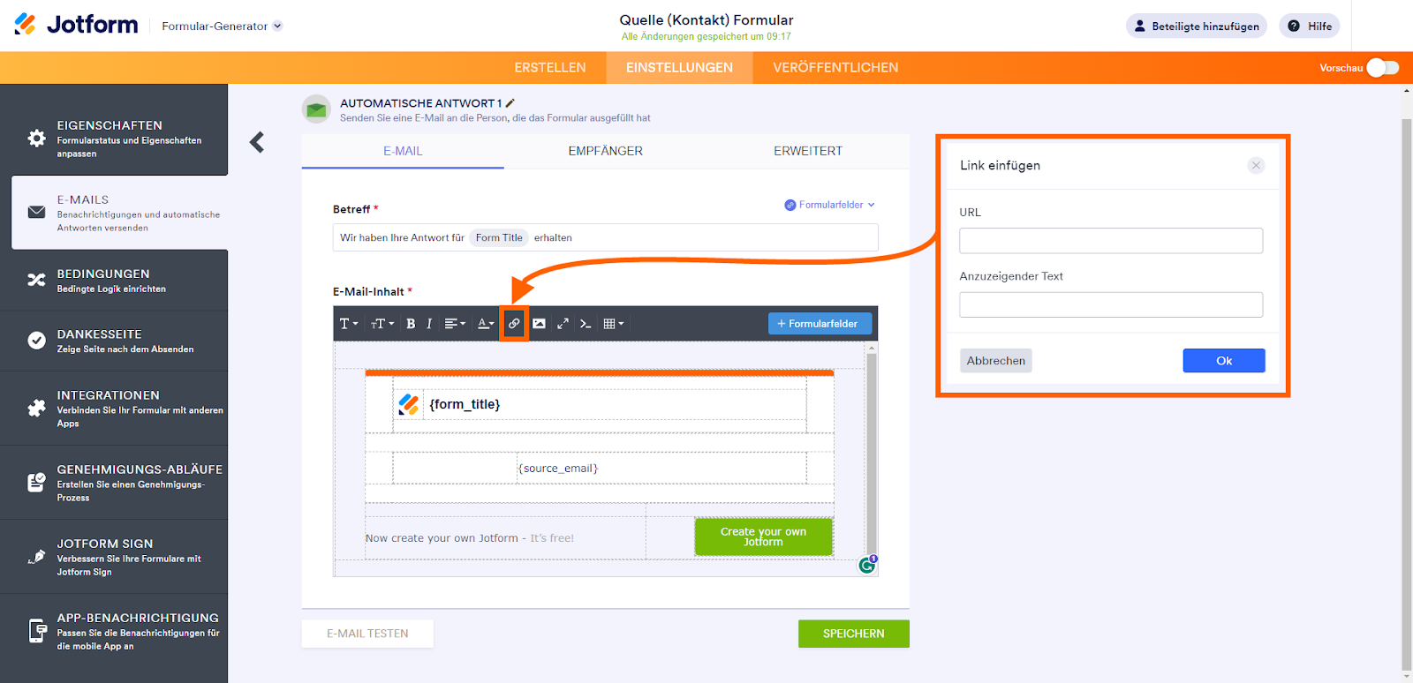Click the Jotform logo
This screenshot has height=683, width=1413.
pos(76,25)
